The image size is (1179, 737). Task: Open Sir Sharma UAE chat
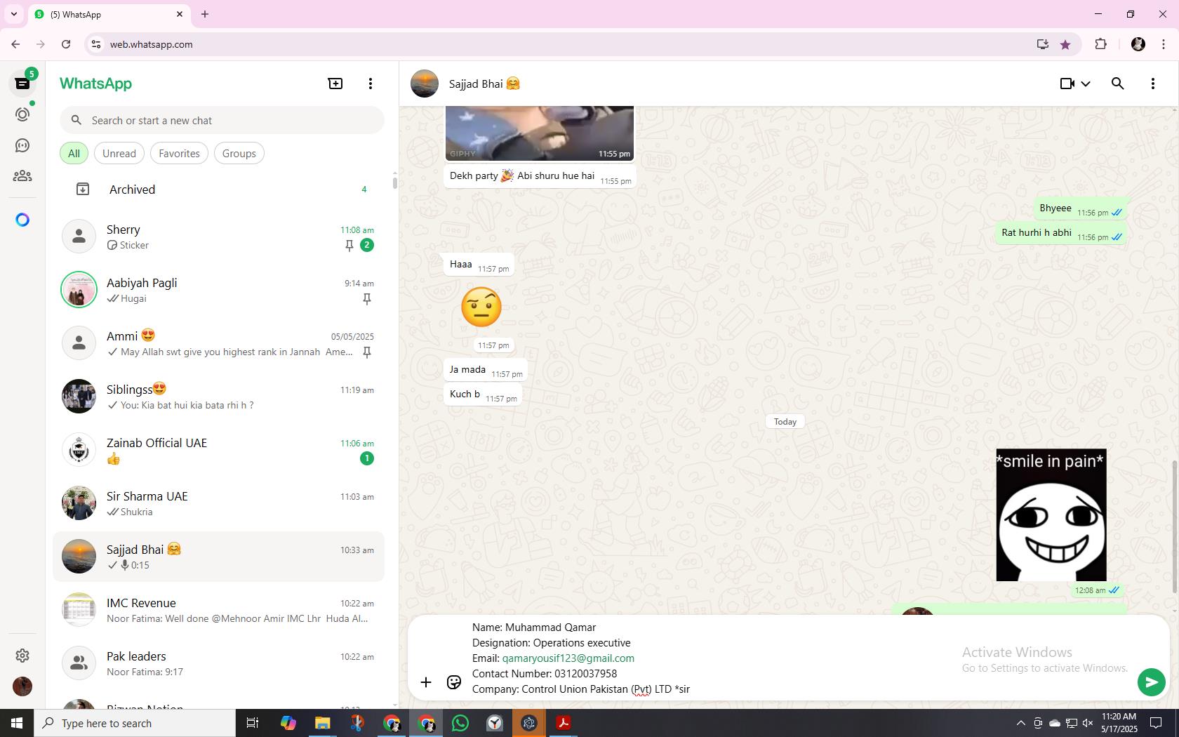pos(219,503)
